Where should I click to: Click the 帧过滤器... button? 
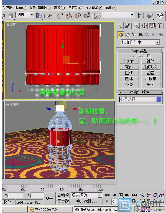coord(86,201)
